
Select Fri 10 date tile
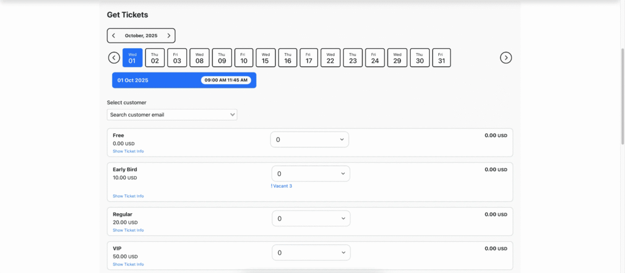pos(244,58)
